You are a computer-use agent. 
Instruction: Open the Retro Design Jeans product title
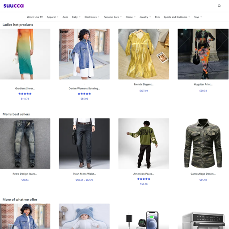coord(25,174)
